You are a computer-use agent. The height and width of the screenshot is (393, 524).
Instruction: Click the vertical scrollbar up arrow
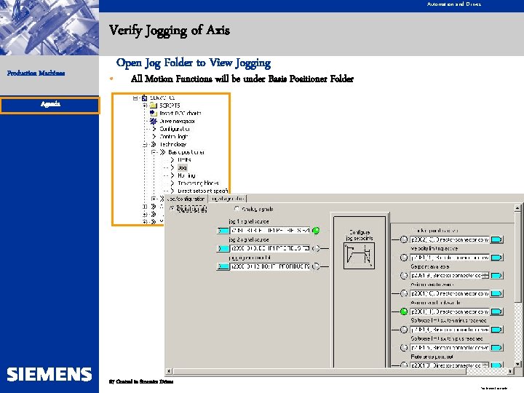tap(517, 208)
